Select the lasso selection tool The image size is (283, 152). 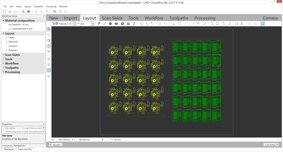(x=49, y=51)
